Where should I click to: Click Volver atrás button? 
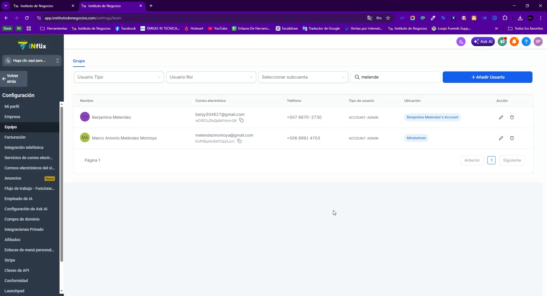point(14,79)
